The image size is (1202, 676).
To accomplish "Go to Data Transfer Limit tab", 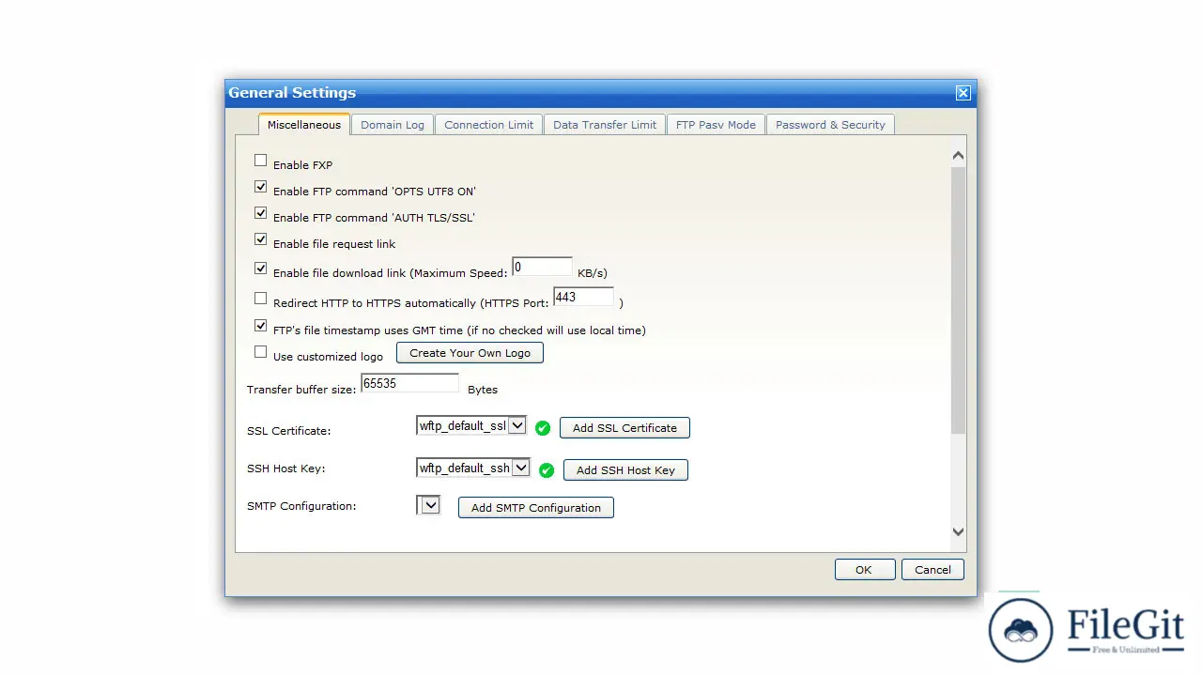I will pyautogui.click(x=605, y=125).
